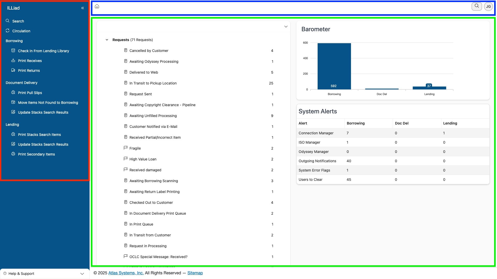This screenshot has width=497, height=279.
Task: Open the Awaiting Odyssey Processing queue
Action: tap(154, 61)
